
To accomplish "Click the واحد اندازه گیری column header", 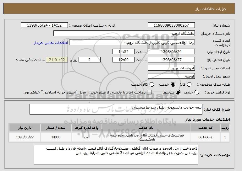I will (86, 128).
